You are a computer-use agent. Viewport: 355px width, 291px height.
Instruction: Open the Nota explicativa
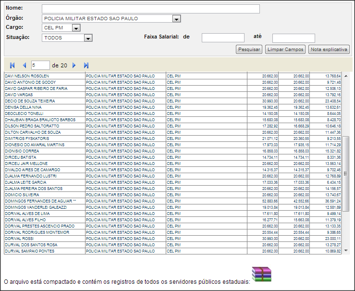(x=329, y=50)
